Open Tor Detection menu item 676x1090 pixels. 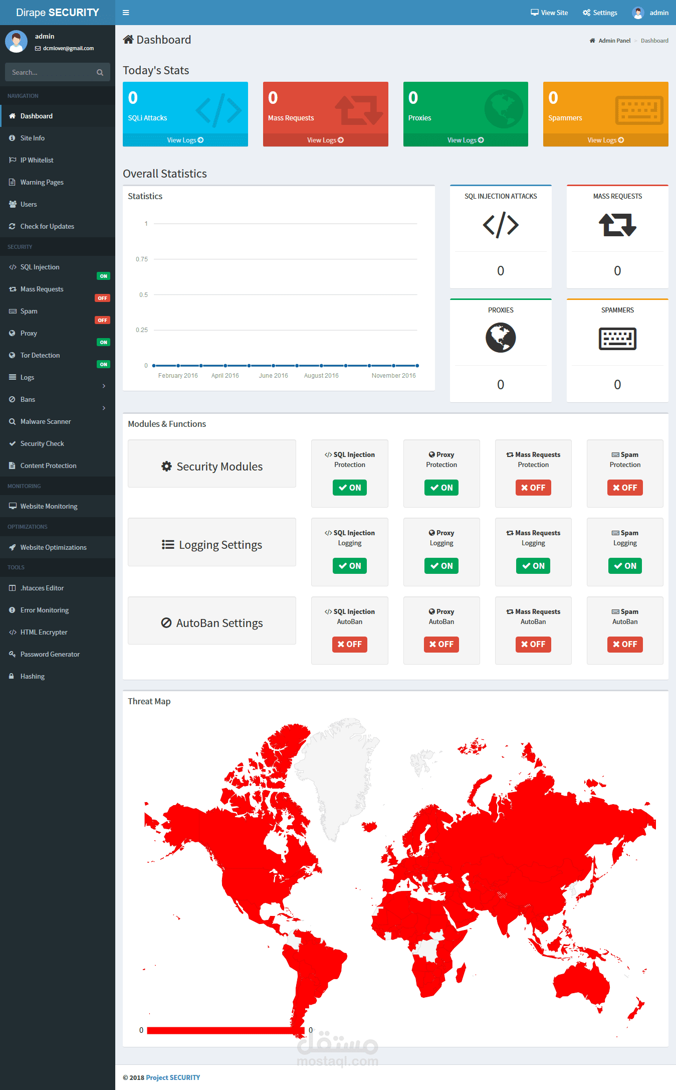pos(58,355)
